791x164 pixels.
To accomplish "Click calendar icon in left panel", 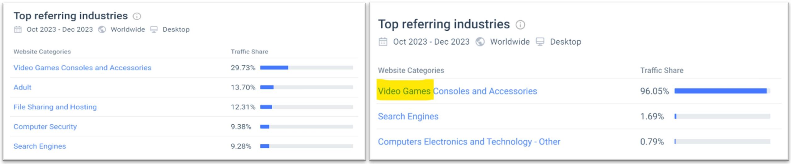I will click(18, 30).
